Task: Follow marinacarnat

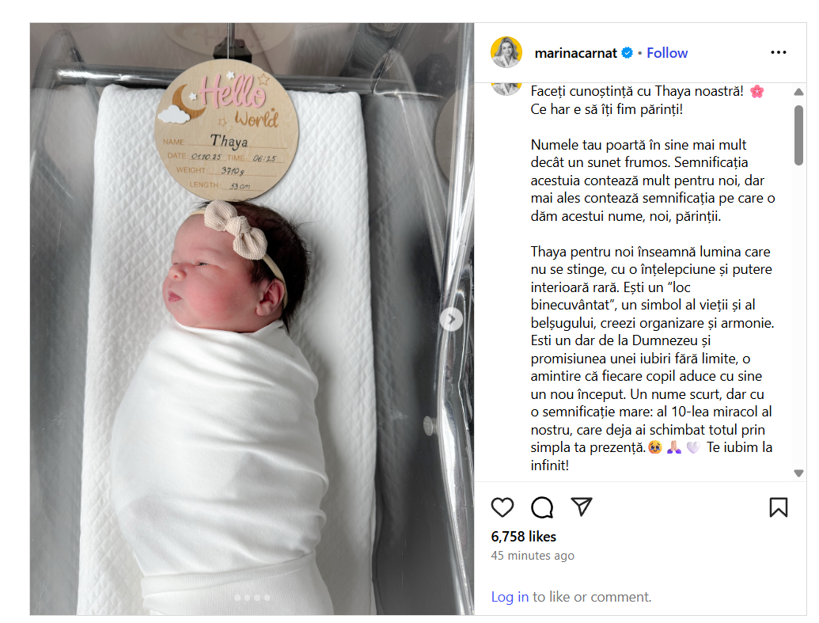Action: coord(667,53)
